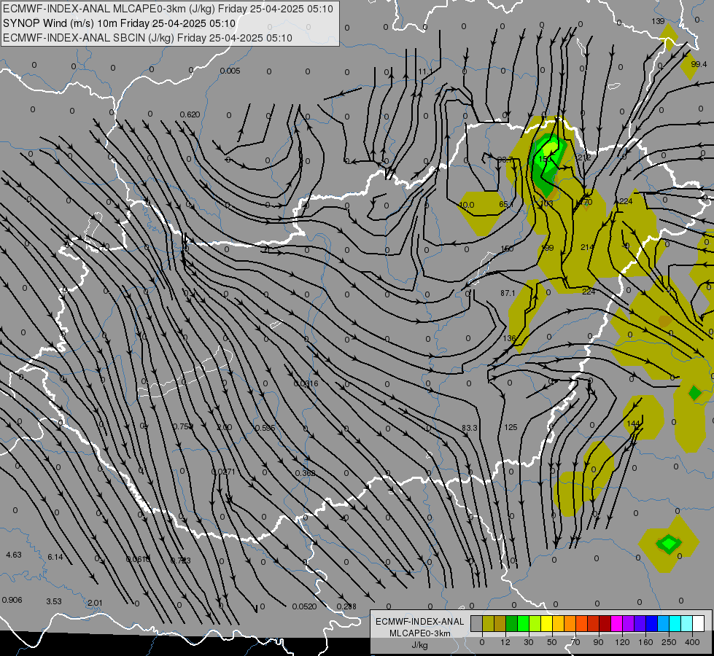The width and height of the screenshot is (714, 656).
Task: Click the '0.0271' value on the map
Action: click(223, 472)
